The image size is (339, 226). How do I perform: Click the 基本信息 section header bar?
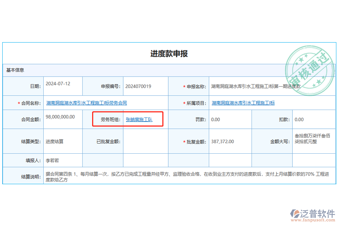pos(15,70)
